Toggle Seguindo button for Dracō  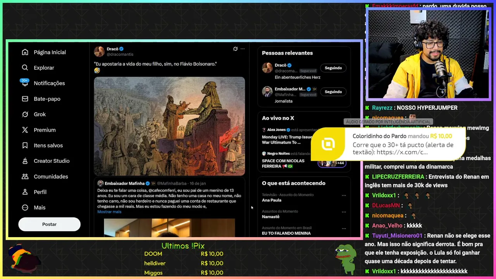(333, 68)
